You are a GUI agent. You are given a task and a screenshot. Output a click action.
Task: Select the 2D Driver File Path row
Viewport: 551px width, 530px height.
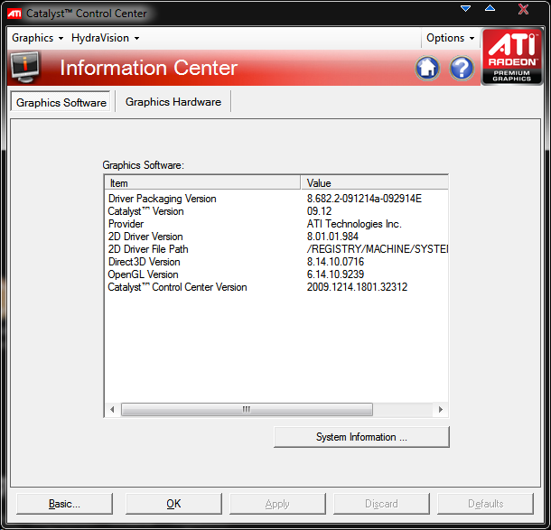[276, 249]
